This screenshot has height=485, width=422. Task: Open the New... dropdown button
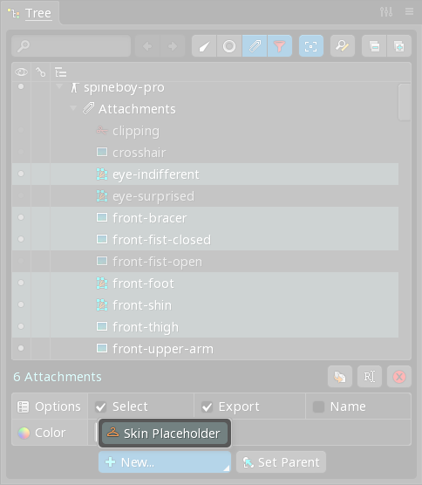coord(165,462)
